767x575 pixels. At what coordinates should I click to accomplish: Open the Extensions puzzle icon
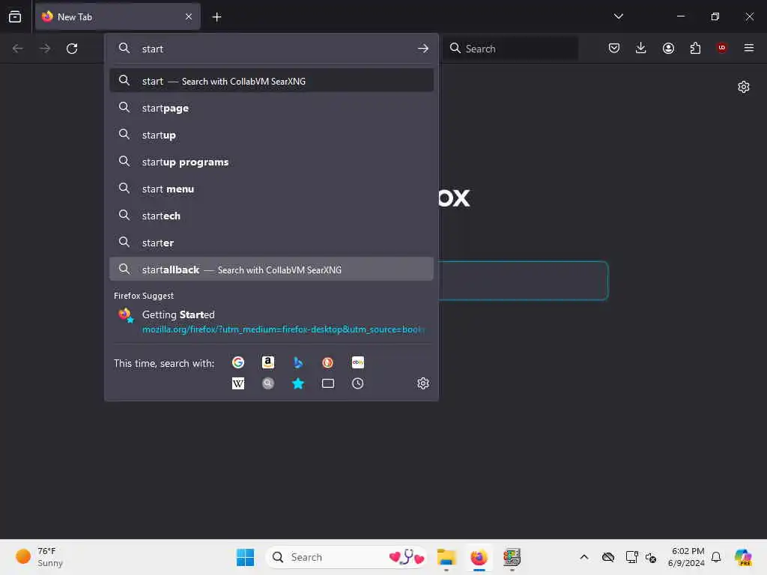click(x=695, y=48)
